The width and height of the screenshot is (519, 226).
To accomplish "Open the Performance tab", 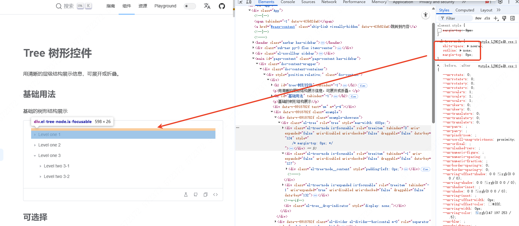I will click(354, 2).
